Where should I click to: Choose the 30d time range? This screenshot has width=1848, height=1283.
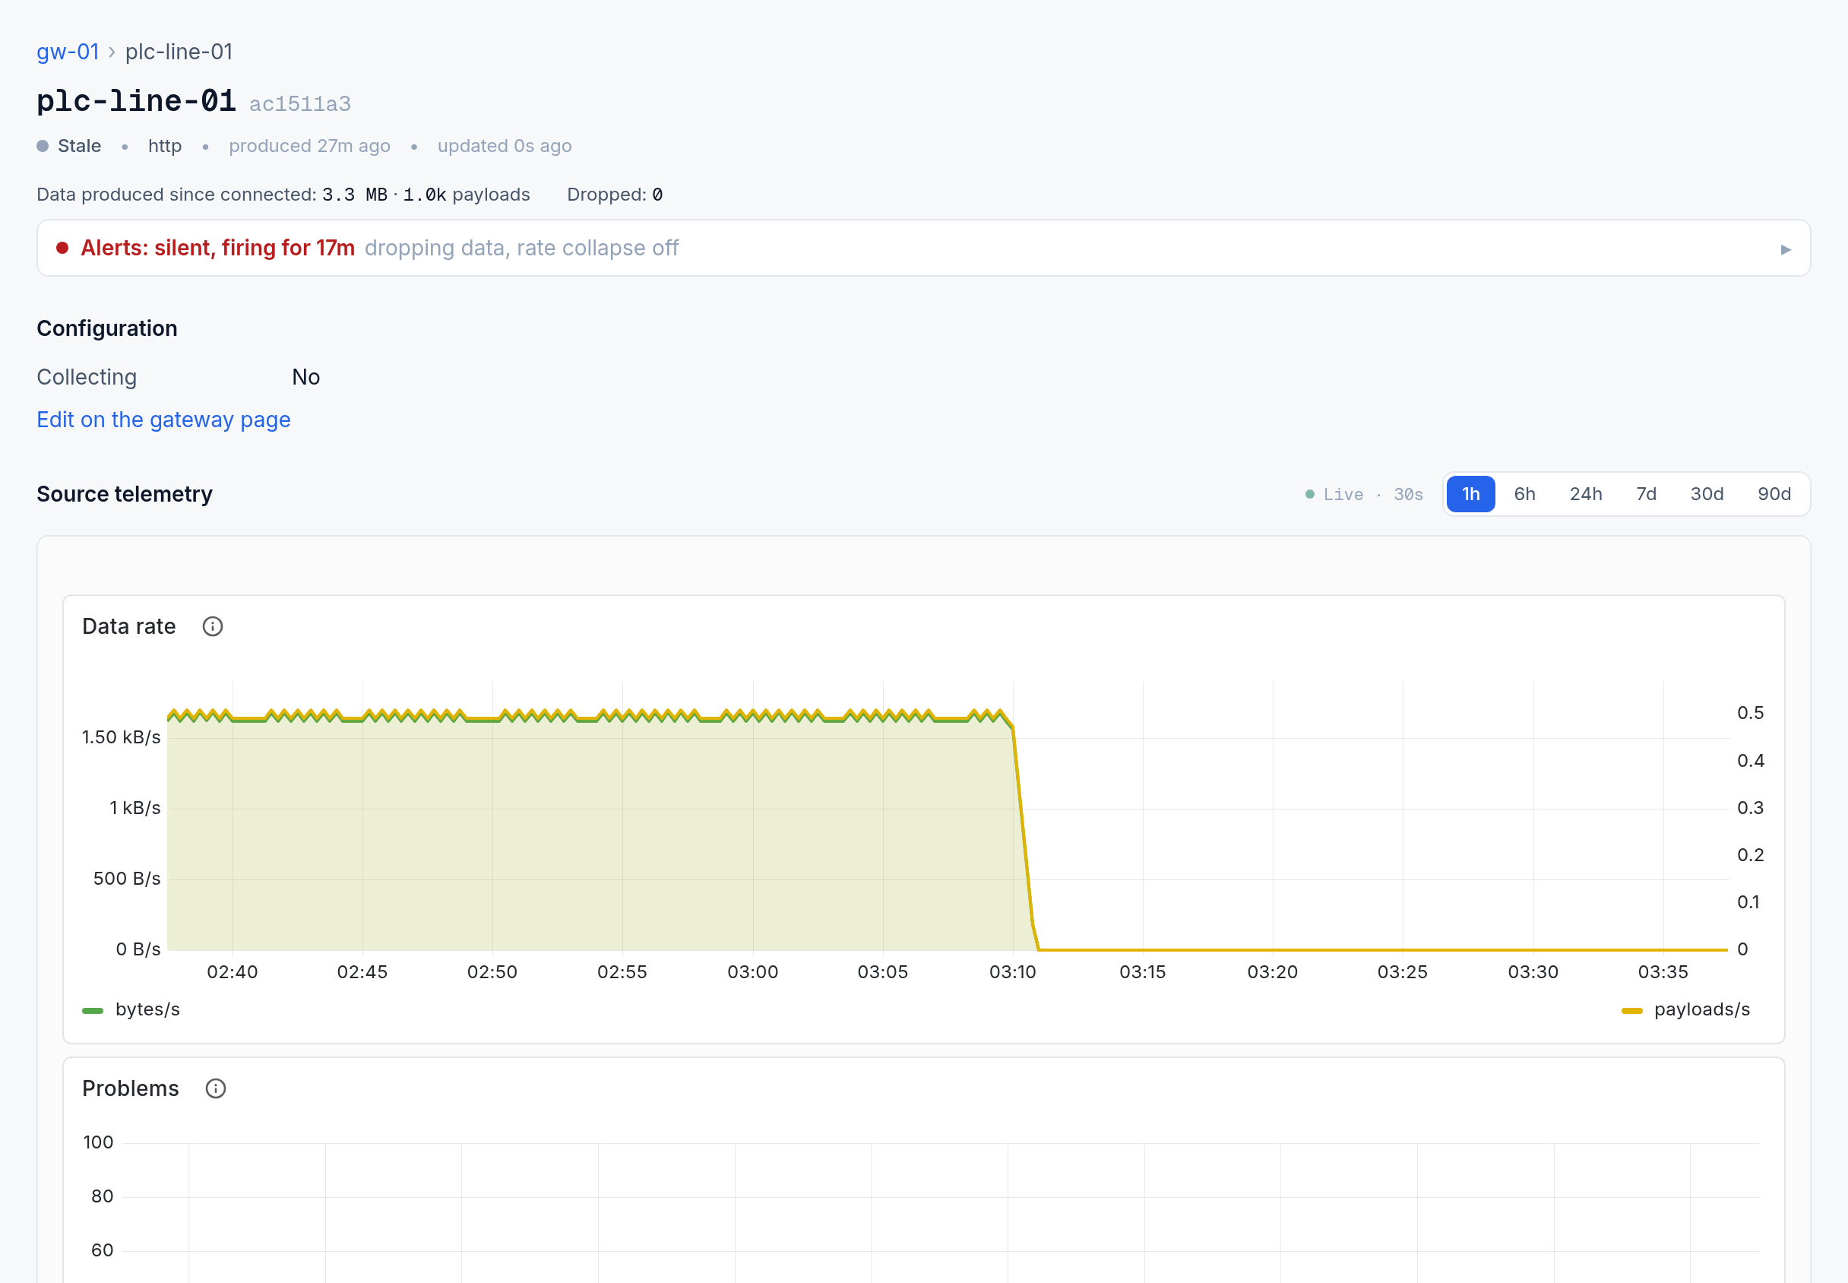point(1707,493)
